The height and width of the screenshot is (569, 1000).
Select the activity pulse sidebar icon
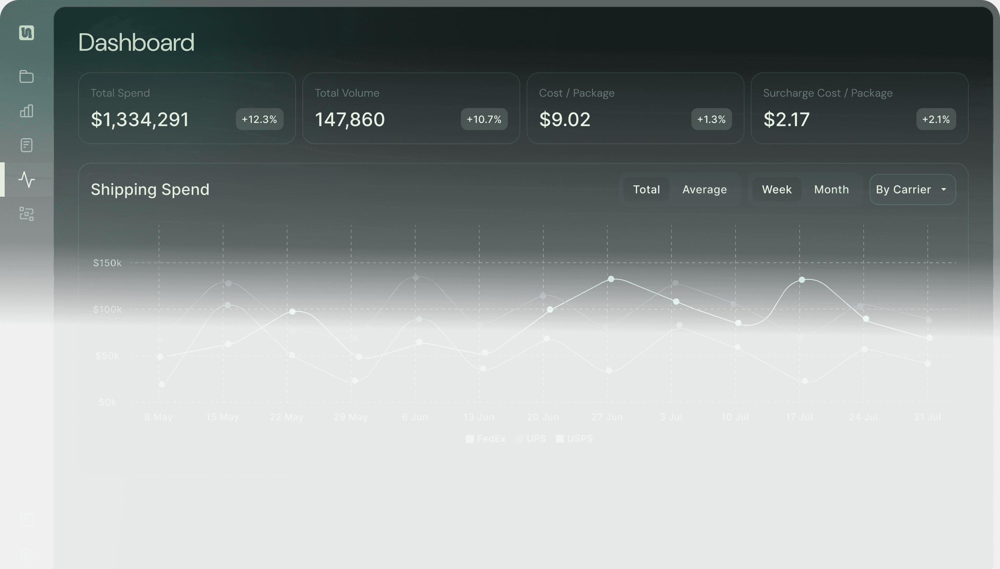tap(27, 180)
